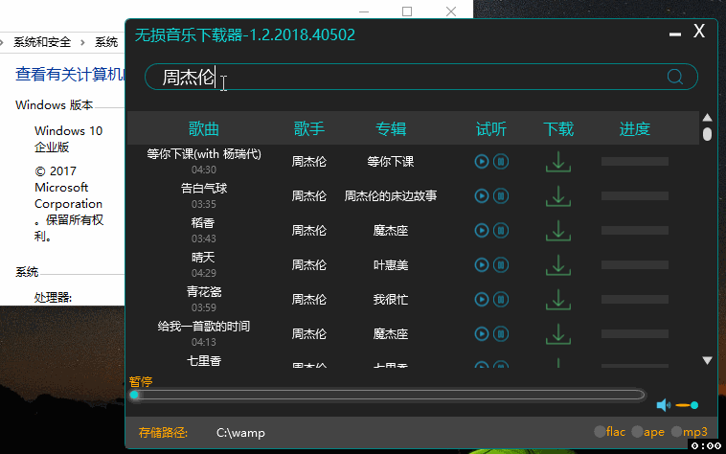This screenshot has width=726, height=454.
Task: Play preview of 等你下课 song
Action: pyautogui.click(x=482, y=162)
